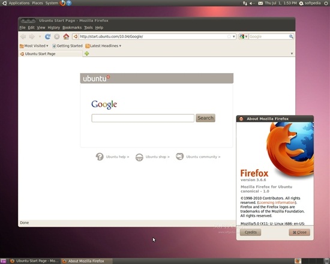Open the address bar history dropdown
This screenshot has height=264, width=330.
tap(234, 37)
